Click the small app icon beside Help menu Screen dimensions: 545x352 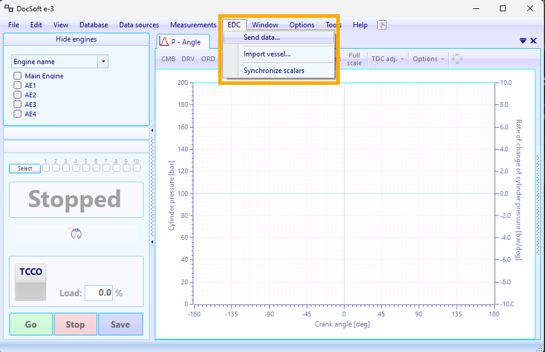tap(382, 25)
